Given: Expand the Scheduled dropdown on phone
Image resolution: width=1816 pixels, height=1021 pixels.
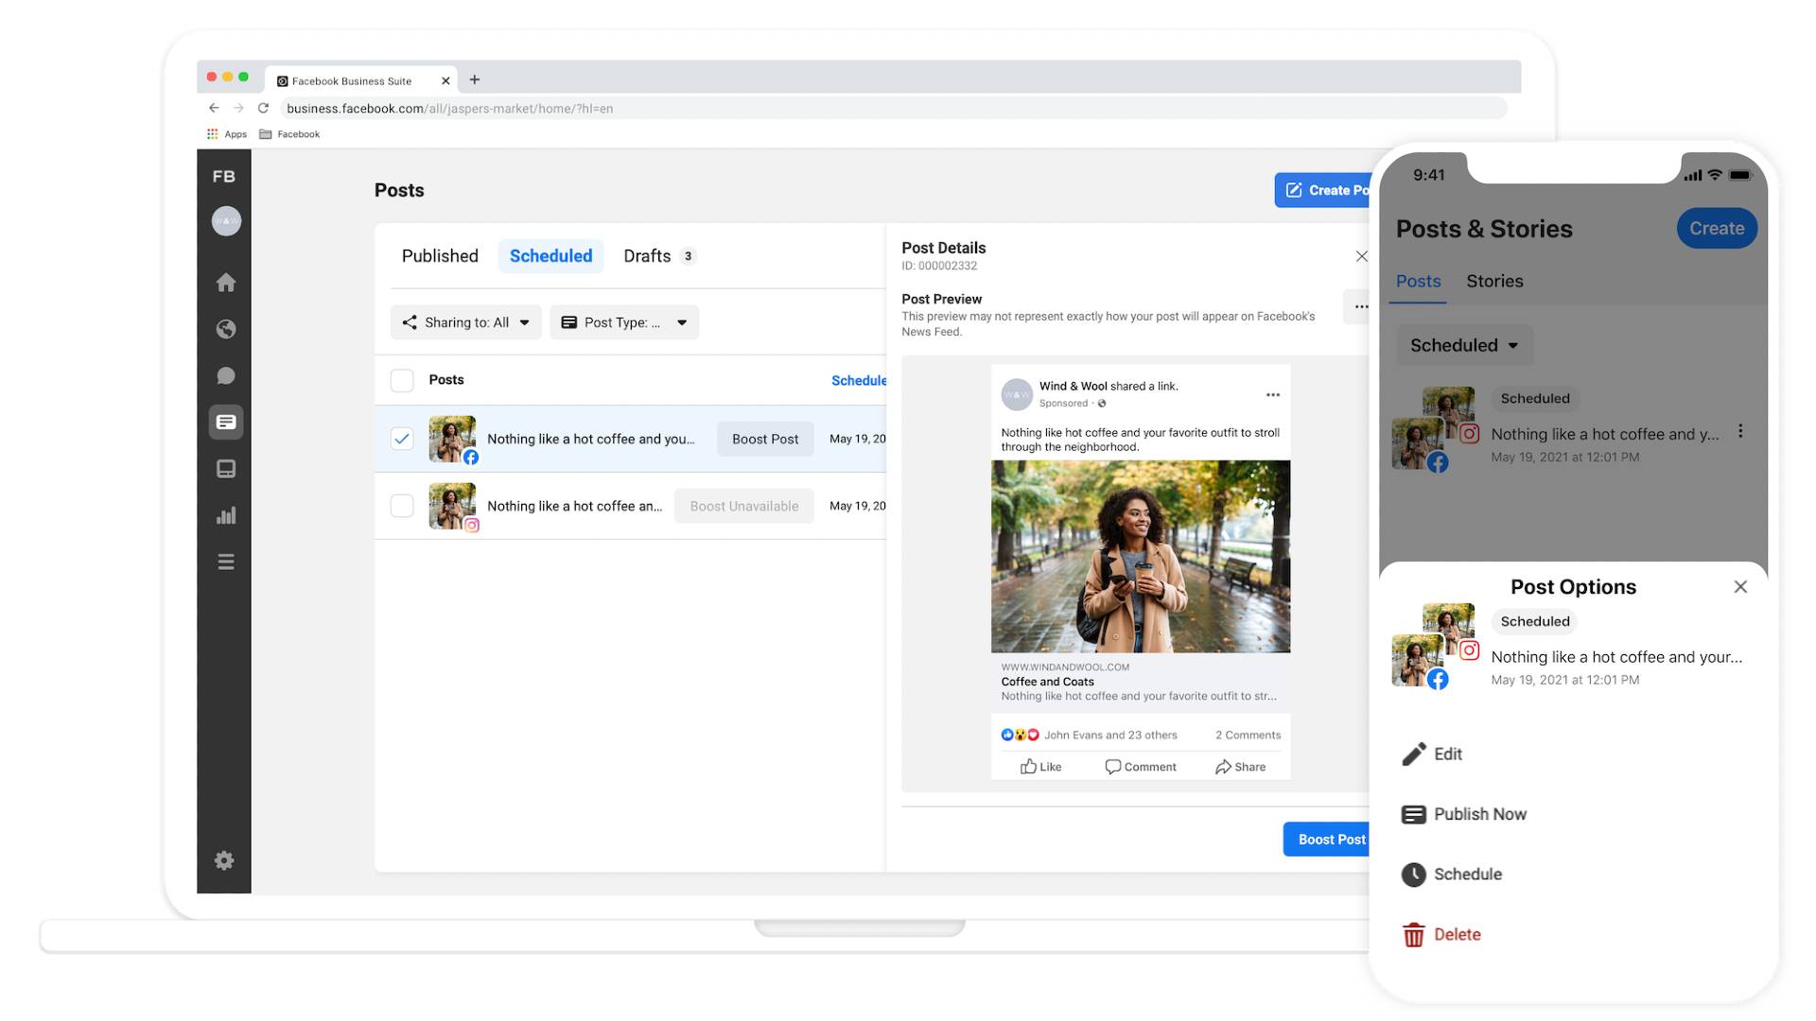Looking at the screenshot, I should pyautogui.click(x=1464, y=345).
